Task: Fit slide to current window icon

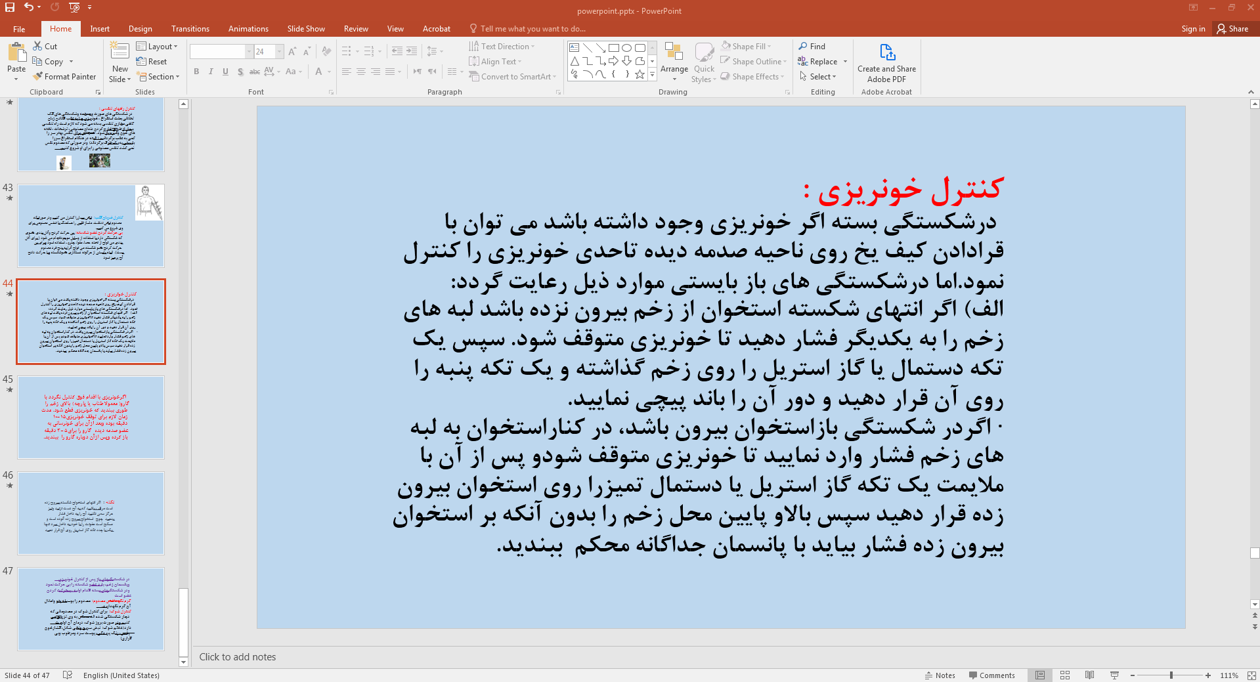Action: [1251, 675]
